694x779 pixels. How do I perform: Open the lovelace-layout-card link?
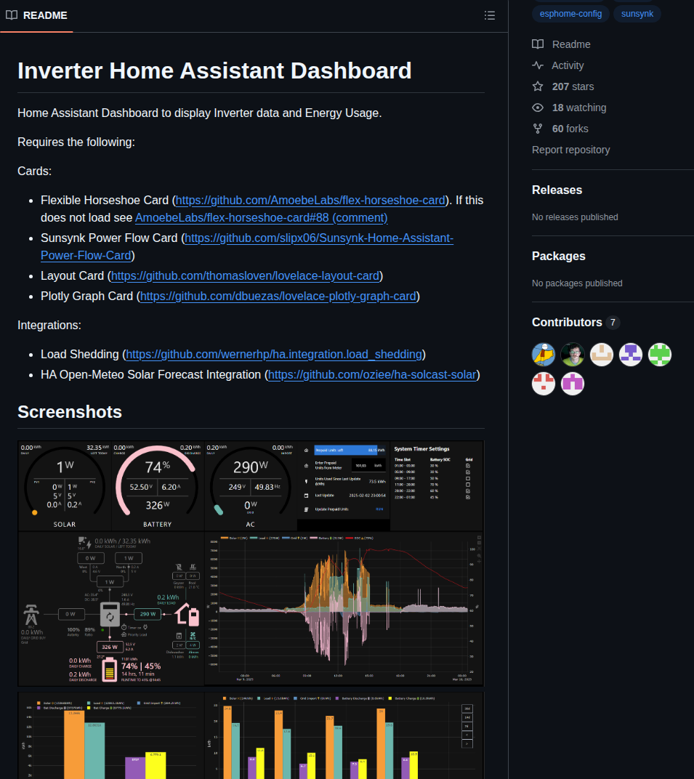(x=246, y=275)
